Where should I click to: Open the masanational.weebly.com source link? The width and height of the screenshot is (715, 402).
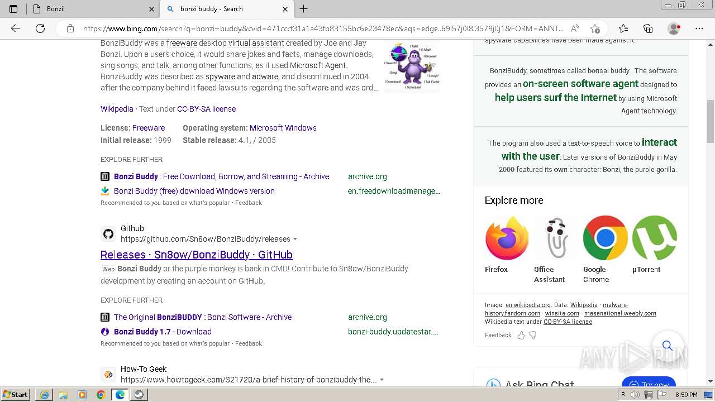(620, 313)
